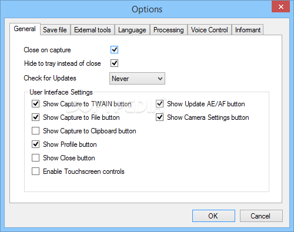
Task: Switch to the Informant tab
Action: tap(248, 30)
